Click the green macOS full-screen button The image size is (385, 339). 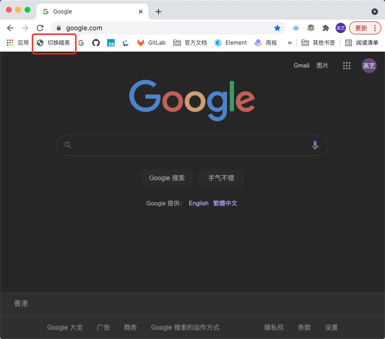(x=27, y=10)
